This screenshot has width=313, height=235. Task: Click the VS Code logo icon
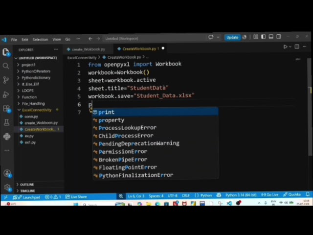[4, 40]
